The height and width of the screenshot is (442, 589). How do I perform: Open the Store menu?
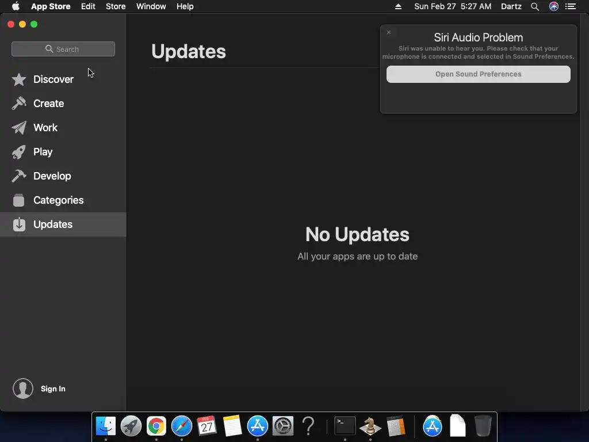pos(116,6)
